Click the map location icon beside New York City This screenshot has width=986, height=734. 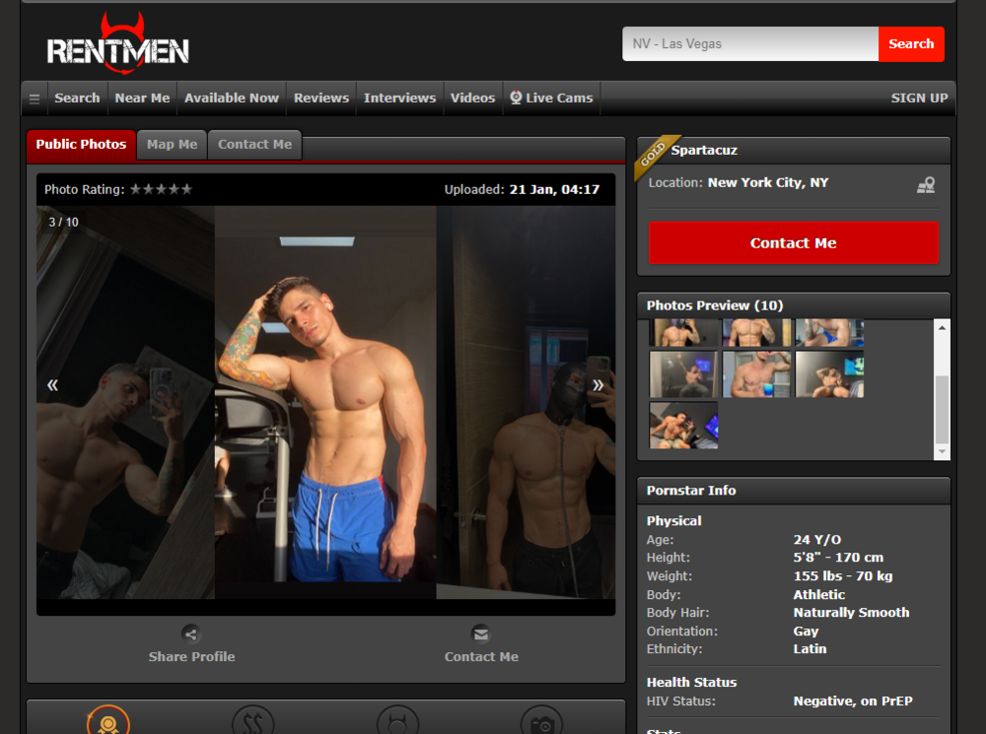point(925,184)
